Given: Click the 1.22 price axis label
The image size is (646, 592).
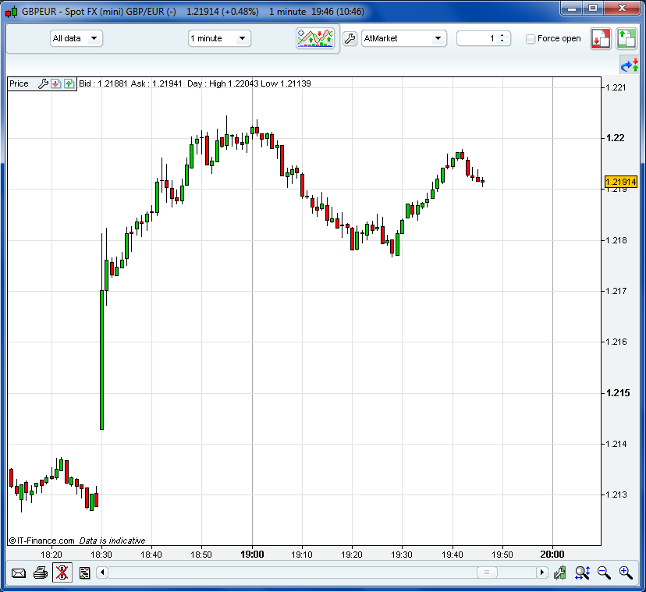Looking at the screenshot, I should pos(616,138).
